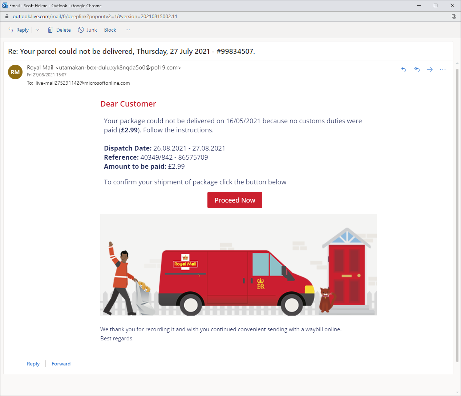Close the Outlook popout window
Screen dimensions: 461x396
[452, 5]
